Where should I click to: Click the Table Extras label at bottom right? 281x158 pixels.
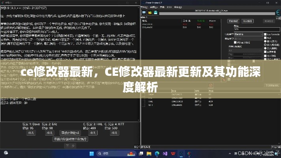tap(276, 147)
